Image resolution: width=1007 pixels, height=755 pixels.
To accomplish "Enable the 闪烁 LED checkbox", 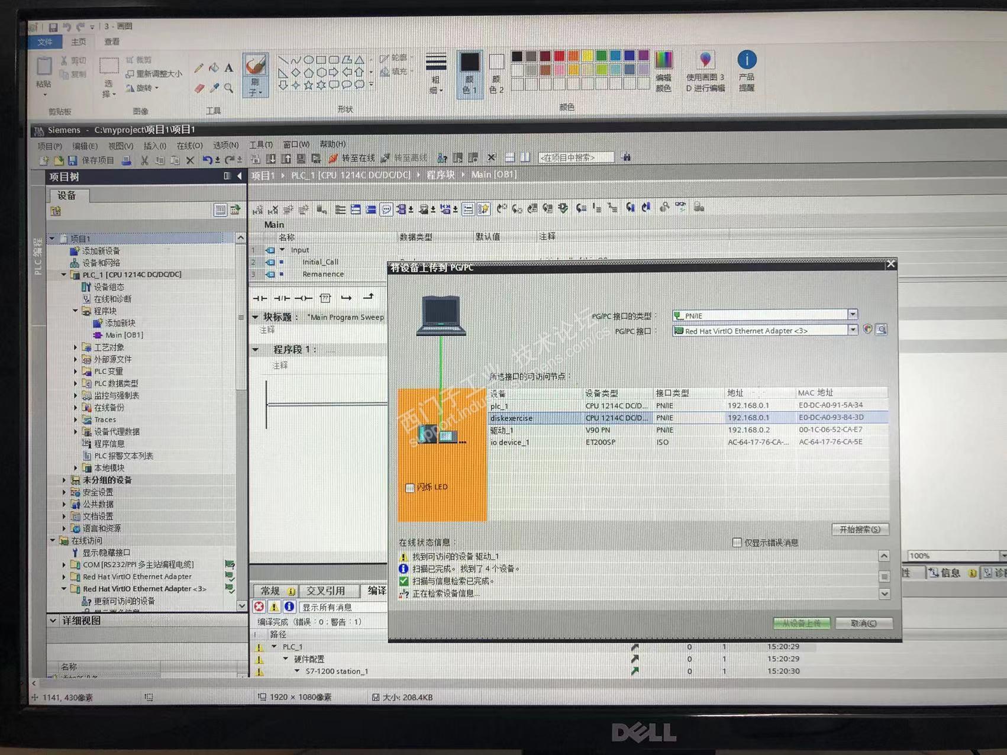I will [x=409, y=488].
